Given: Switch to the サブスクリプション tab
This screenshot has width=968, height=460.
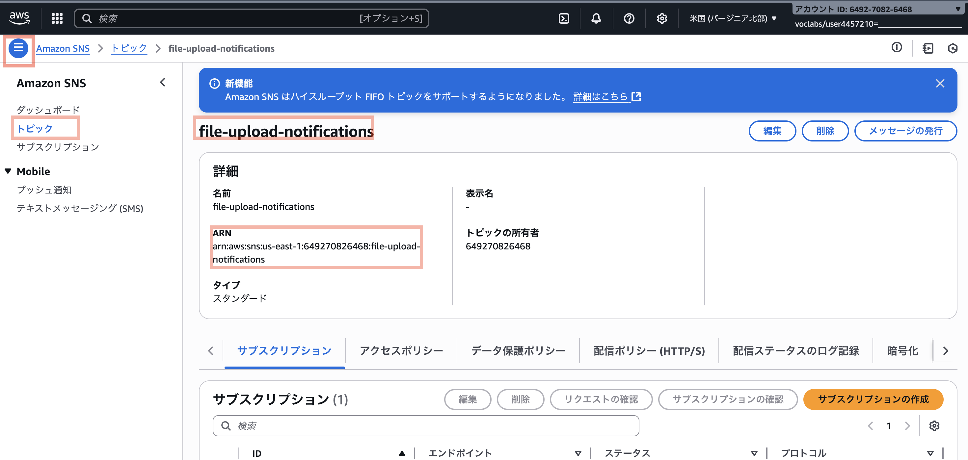Looking at the screenshot, I should point(284,351).
